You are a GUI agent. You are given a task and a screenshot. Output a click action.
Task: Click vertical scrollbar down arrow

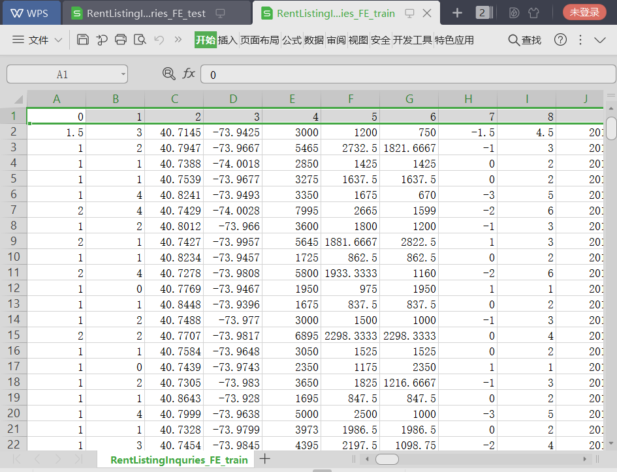click(611, 443)
